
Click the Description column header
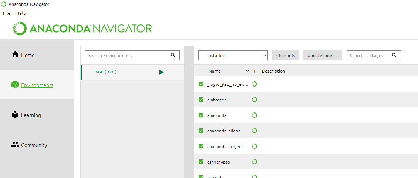(273, 71)
